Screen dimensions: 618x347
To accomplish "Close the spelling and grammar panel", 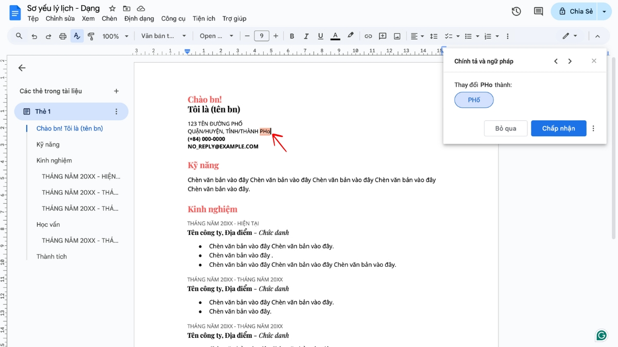I will [594, 61].
